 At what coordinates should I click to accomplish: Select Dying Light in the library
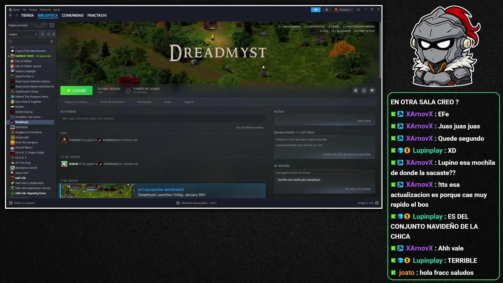pyautogui.click(x=22, y=137)
